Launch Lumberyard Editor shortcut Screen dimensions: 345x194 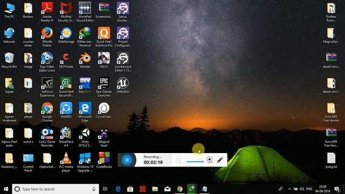(123, 63)
